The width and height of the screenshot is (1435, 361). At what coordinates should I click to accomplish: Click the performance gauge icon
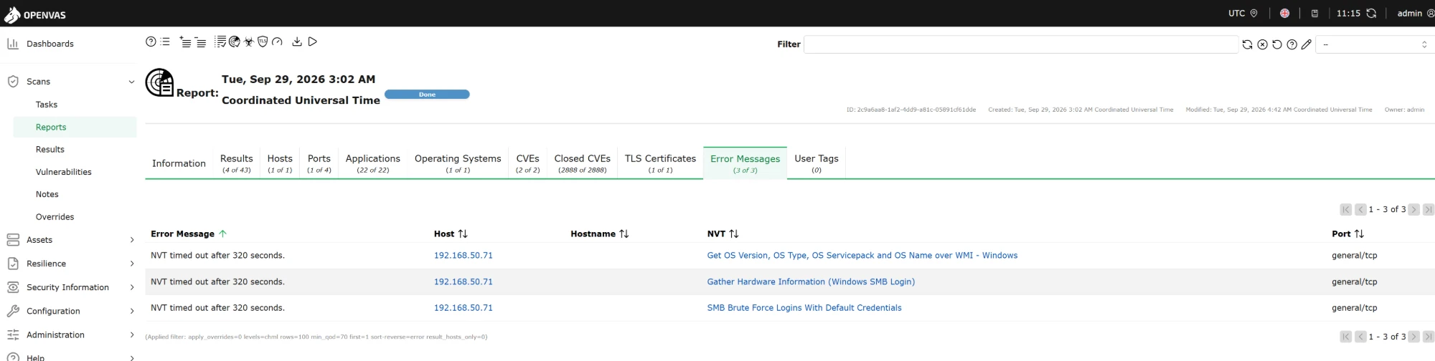tap(277, 42)
